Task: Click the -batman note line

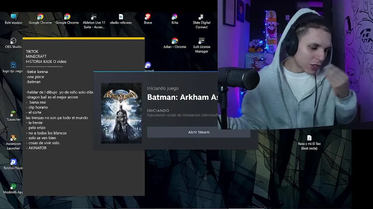Action: click(x=33, y=82)
